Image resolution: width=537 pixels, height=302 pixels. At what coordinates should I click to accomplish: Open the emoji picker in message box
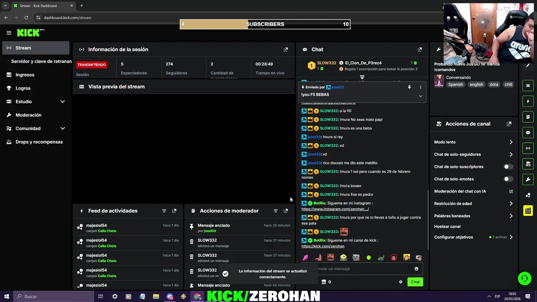coord(416,269)
